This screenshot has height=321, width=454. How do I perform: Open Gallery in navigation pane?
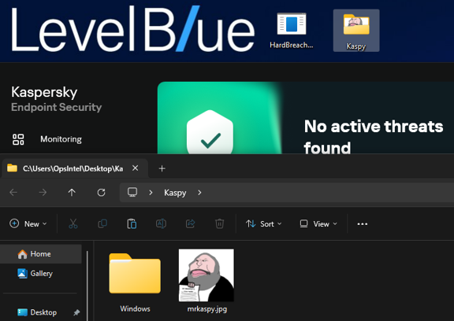[x=40, y=273]
